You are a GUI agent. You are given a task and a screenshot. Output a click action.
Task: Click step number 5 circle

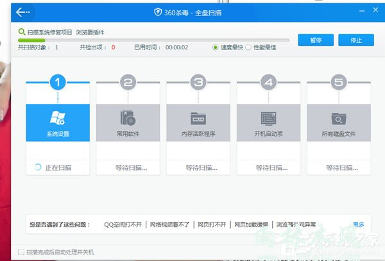pyautogui.click(x=339, y=82)
